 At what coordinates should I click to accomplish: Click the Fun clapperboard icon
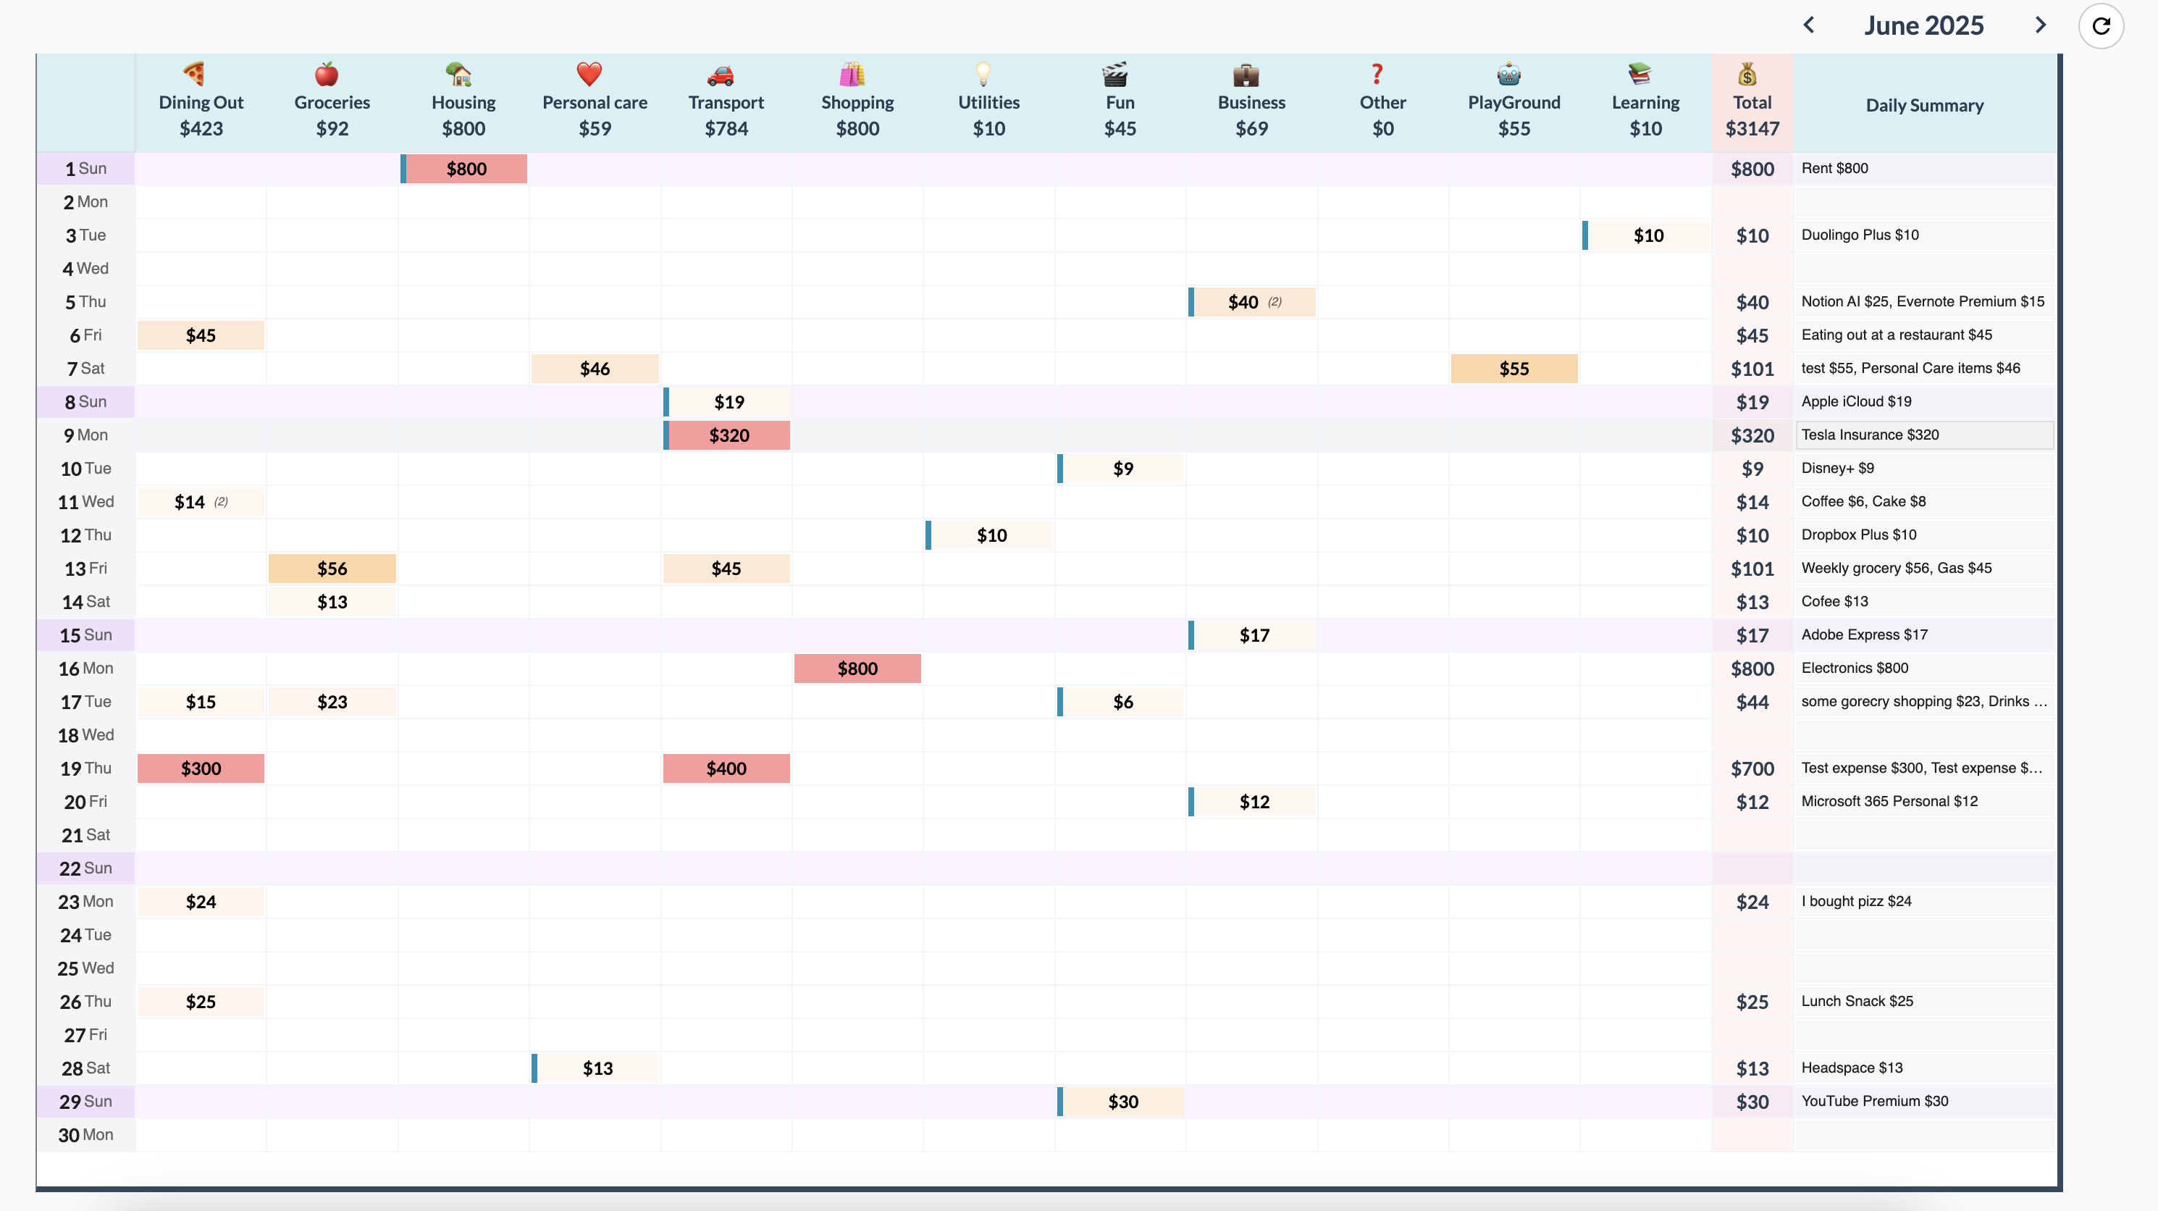[x=1115, y=74]
